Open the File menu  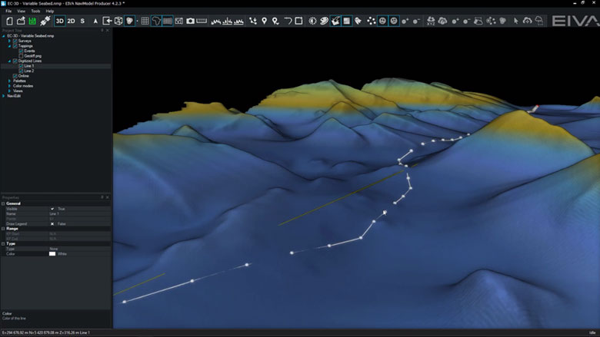[9, 12]
